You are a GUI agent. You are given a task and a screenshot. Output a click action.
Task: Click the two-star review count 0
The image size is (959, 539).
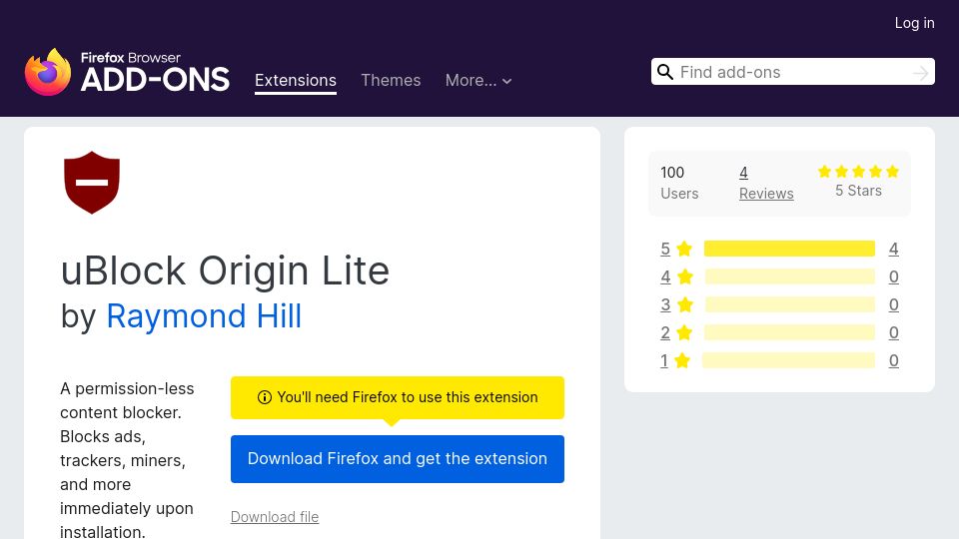(893, 332)
